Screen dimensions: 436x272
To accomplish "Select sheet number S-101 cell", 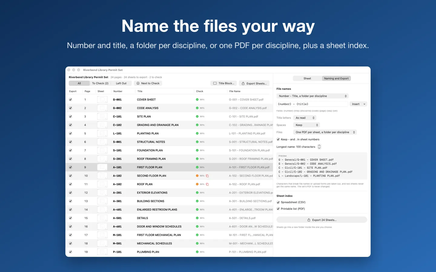I will (x=117, y=150).
